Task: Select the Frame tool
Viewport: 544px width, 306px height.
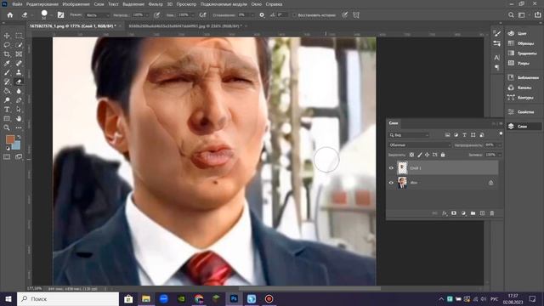Action: click(x=19, y=54)
